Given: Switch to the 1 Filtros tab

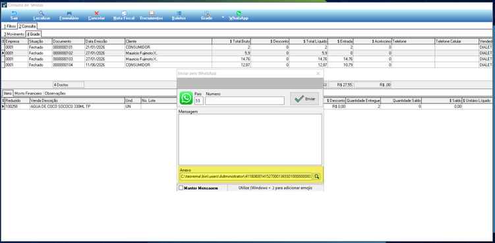Looking at the screenshot, I should pos(9,26).
